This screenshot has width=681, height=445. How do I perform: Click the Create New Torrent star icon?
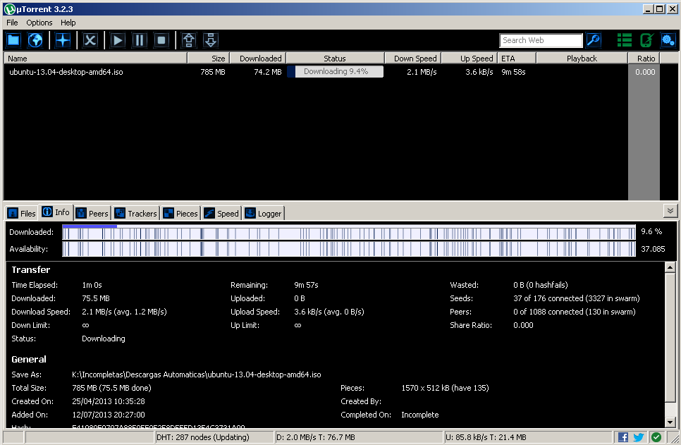[x=63, y=40]
